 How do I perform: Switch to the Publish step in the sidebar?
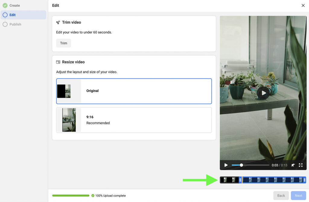coord(15,24)
